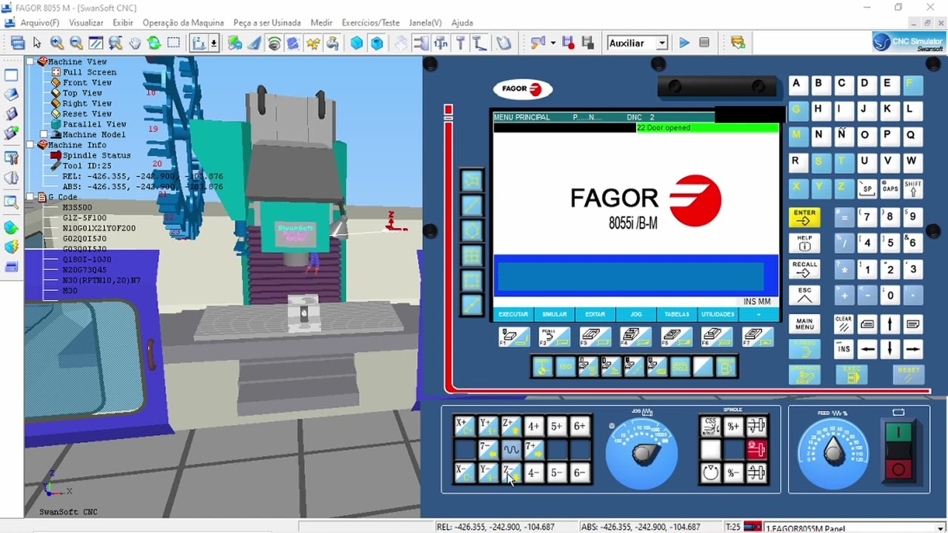This screenshot has height=533, width=948.
Task: Click the HELP key
Action: (x=804, y=243)
